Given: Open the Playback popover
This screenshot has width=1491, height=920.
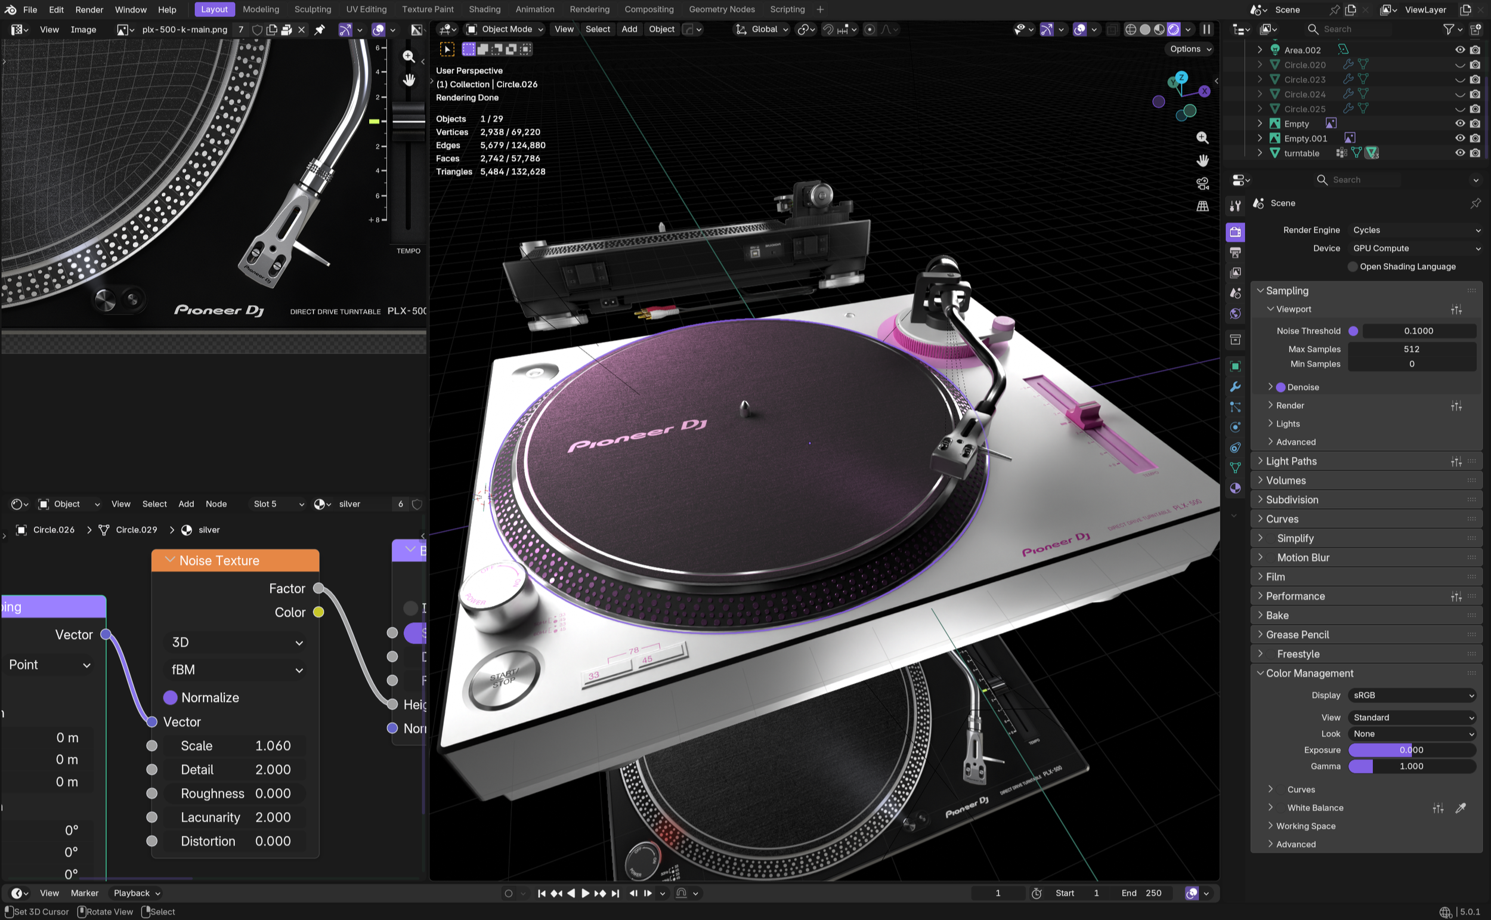Looking at the screenshot, I should pos(136,893).
